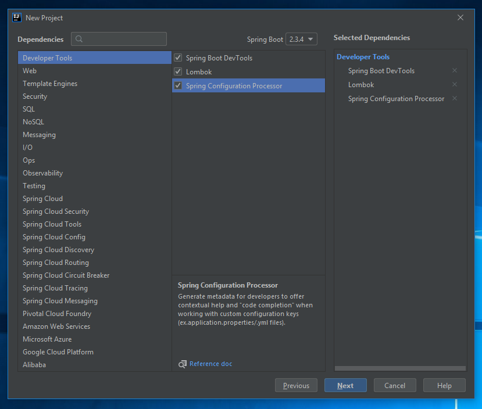Viewport: 482px width, 409px height.
Task: Select Google Cloud Platform category
Action: click(x=95, y=352)
